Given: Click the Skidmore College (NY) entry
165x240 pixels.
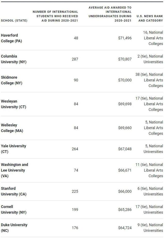Looking at the screenshot, I should [x=11, y=80].
